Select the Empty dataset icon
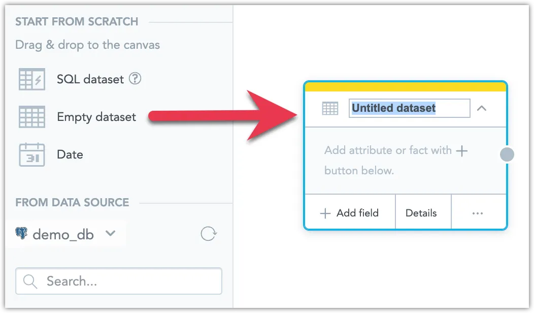 pos(31,116)
